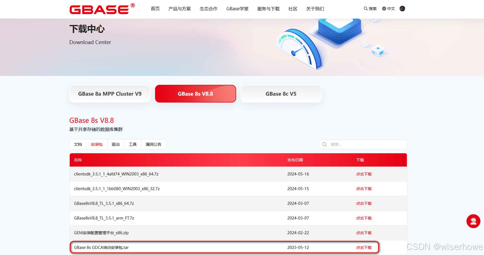The height and width of the screenshot is (255, 484).
Task: Open the user avatar profile
Action: tap(402, 9)
